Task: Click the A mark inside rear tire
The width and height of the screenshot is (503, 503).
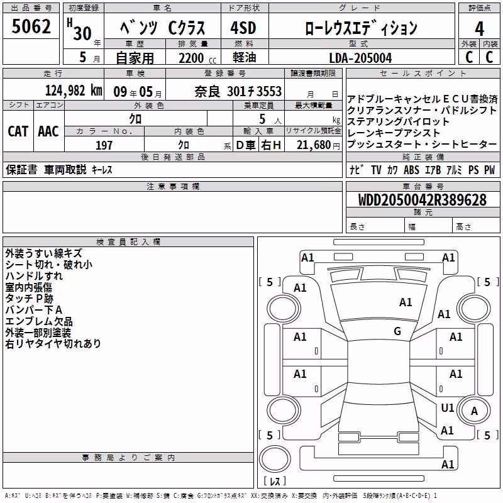Action: tap(474, 411)
